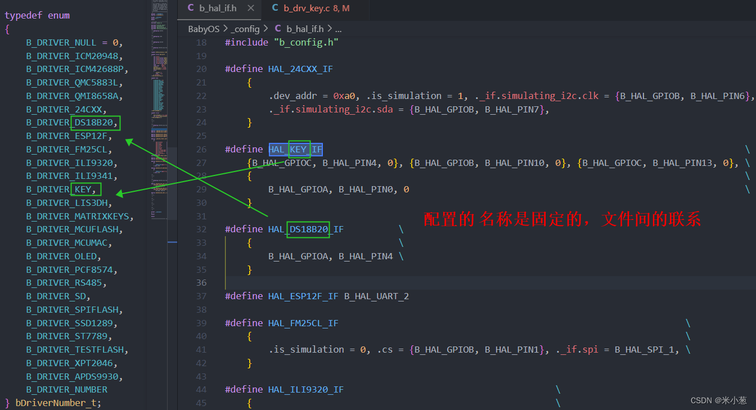The image size is (756, 410).
Task: Click B_DRIVER_ILI9320 enum entry
Action: coord(70,163)
